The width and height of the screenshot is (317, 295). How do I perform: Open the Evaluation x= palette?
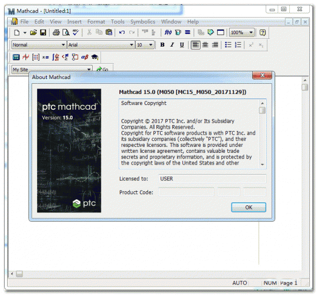(x=45, y=57)
